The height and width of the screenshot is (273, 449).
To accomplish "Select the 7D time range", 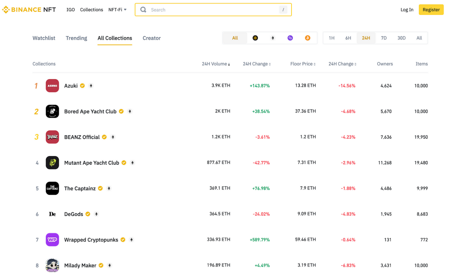I will pyautogui.click(x=384, y=38).
